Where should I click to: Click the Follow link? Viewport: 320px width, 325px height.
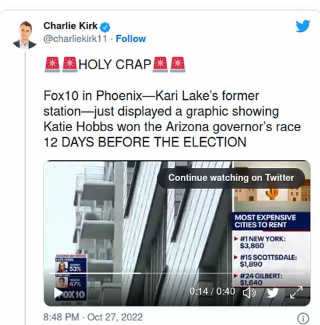click(x=131, y=39)
